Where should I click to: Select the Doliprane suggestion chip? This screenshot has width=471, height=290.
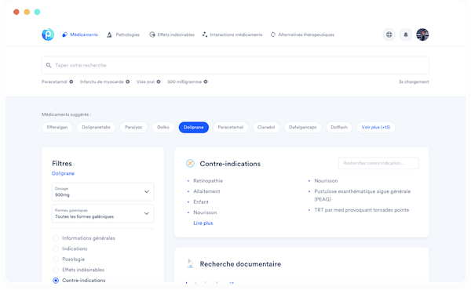click(194, 127)
